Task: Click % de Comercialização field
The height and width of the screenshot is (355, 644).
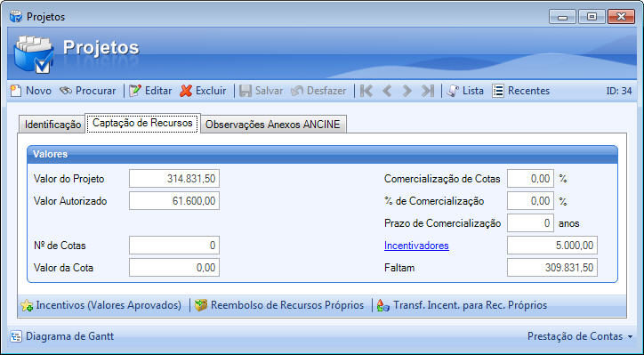Action: point(530,201)
